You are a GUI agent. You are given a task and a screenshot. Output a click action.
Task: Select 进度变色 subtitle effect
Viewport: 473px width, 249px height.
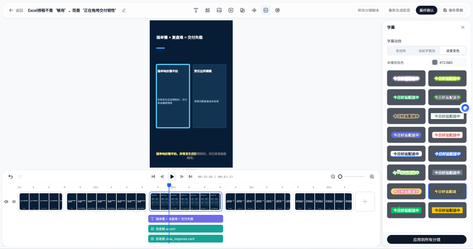452,51
